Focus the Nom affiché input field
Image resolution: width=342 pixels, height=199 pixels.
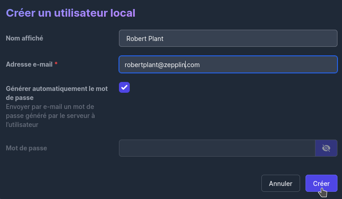(x=228, y=38)
